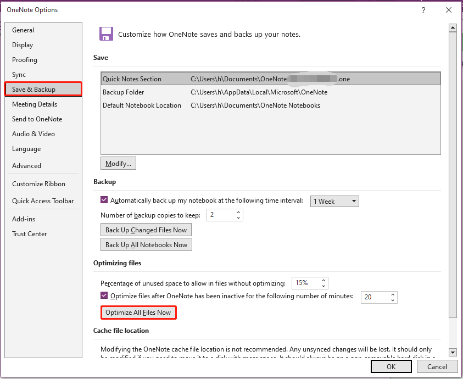Click the Cancel button
This screenshot has height=379, width=463.
coord(437,366)
